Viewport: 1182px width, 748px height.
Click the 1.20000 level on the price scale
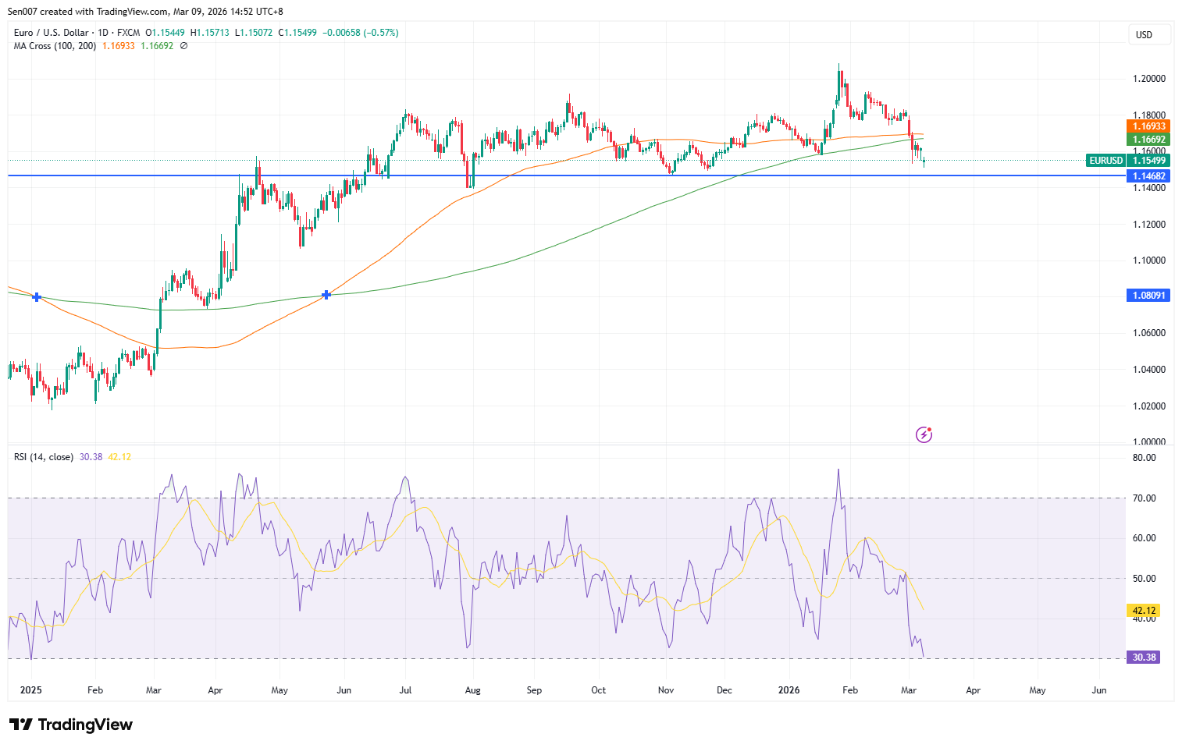(x=1148, y=79)
